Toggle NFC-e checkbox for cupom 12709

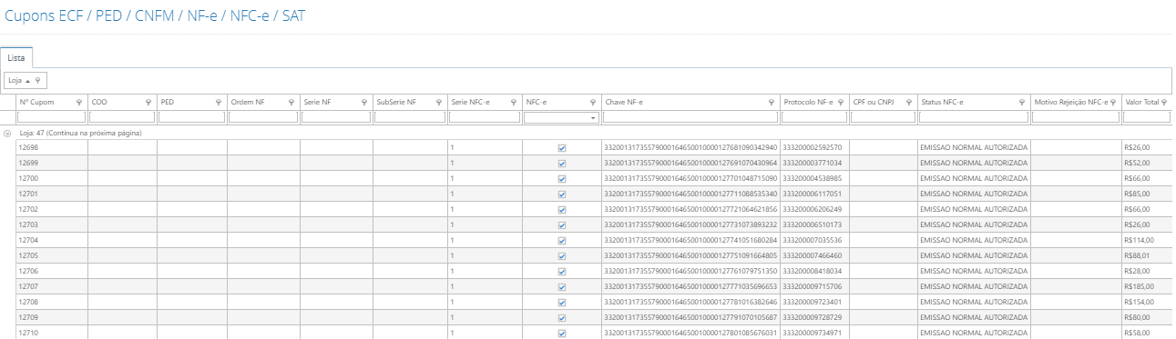tap(561, 318)
